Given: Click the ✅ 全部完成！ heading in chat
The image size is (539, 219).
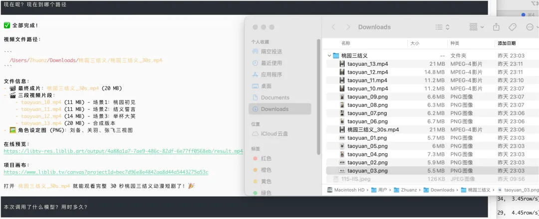Looking at the screenshot, I should tap(21, 25).
